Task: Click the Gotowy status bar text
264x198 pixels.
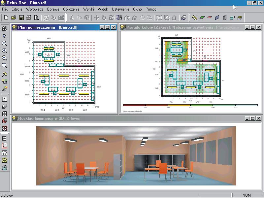Action: [x=7, y=195]
